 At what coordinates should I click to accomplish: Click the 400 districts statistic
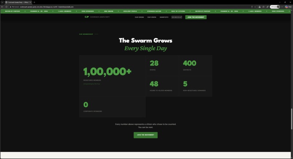[189, 63]
